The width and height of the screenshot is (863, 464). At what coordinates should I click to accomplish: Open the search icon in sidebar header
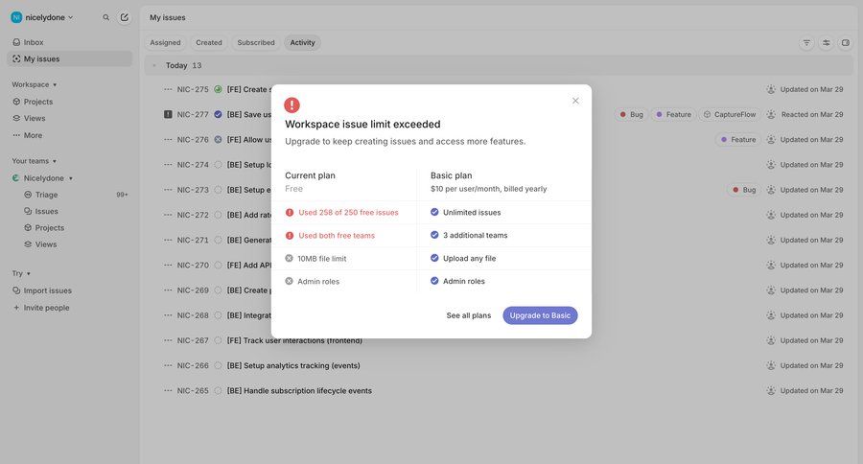click(x=105, y=17)
